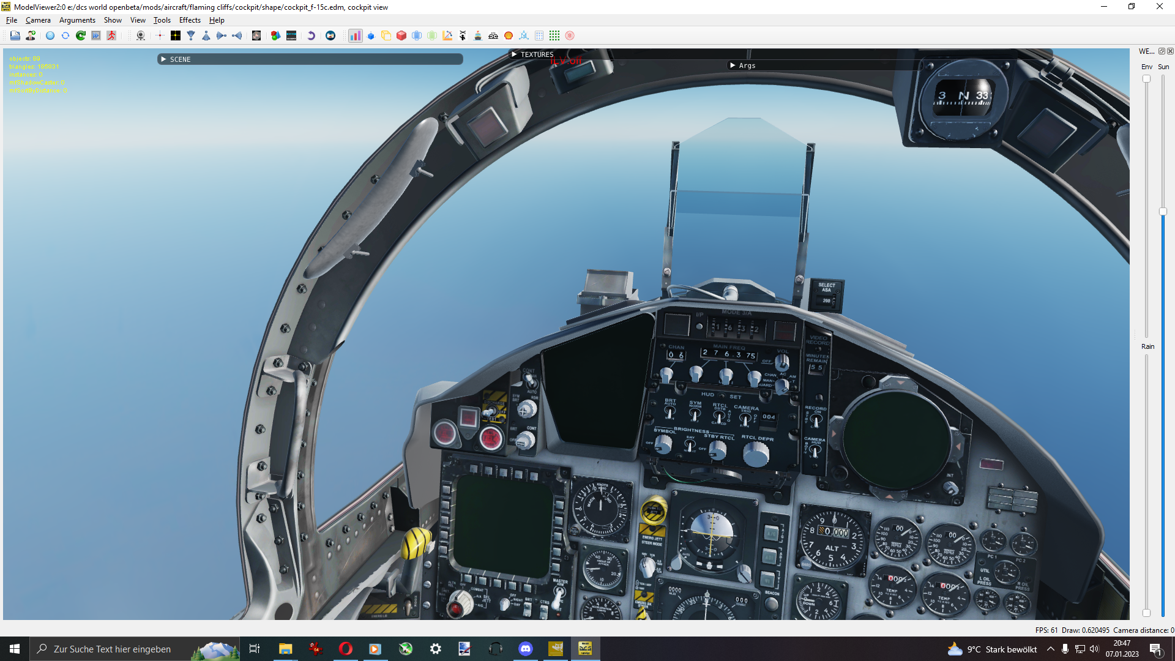Click the purple undo arrow icon
1175x661 pixels.
(311, 35)
